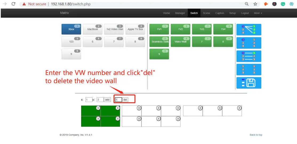Click the floppy disk save icon
297x144 pixels.
(x=249, y=83)
